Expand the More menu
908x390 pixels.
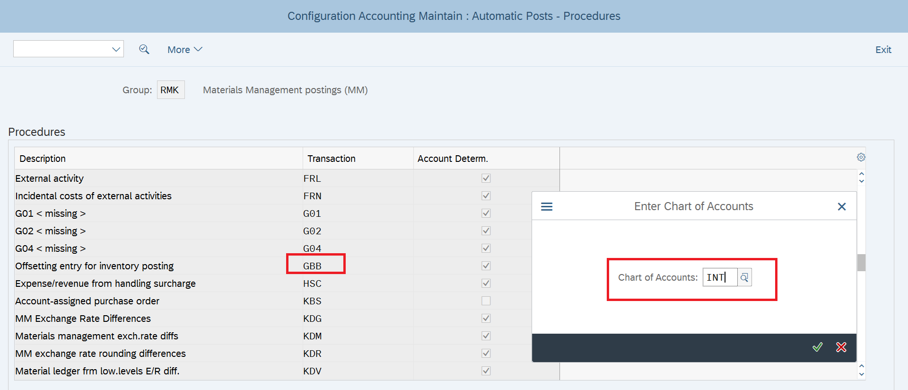(184, 50)
